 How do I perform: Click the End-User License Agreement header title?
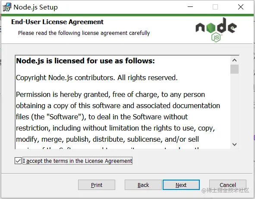point(57,22)
